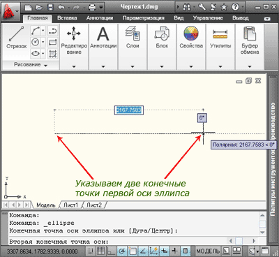This screenshot has width=279, height=257.
Task: Open the Управление ribbon tab
Action: (x=208, y=18)
